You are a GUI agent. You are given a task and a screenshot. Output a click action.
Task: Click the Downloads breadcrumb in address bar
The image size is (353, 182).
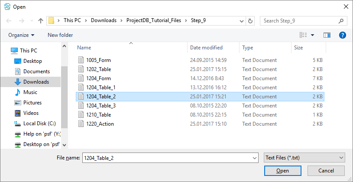(x=102, y=21)
